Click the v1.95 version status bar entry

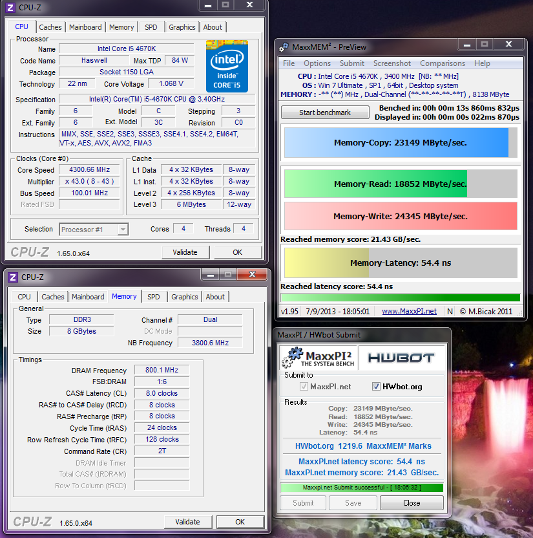point(289,312)
